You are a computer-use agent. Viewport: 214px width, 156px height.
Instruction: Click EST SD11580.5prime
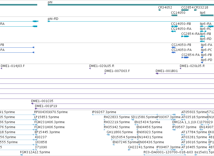point(144,117)
